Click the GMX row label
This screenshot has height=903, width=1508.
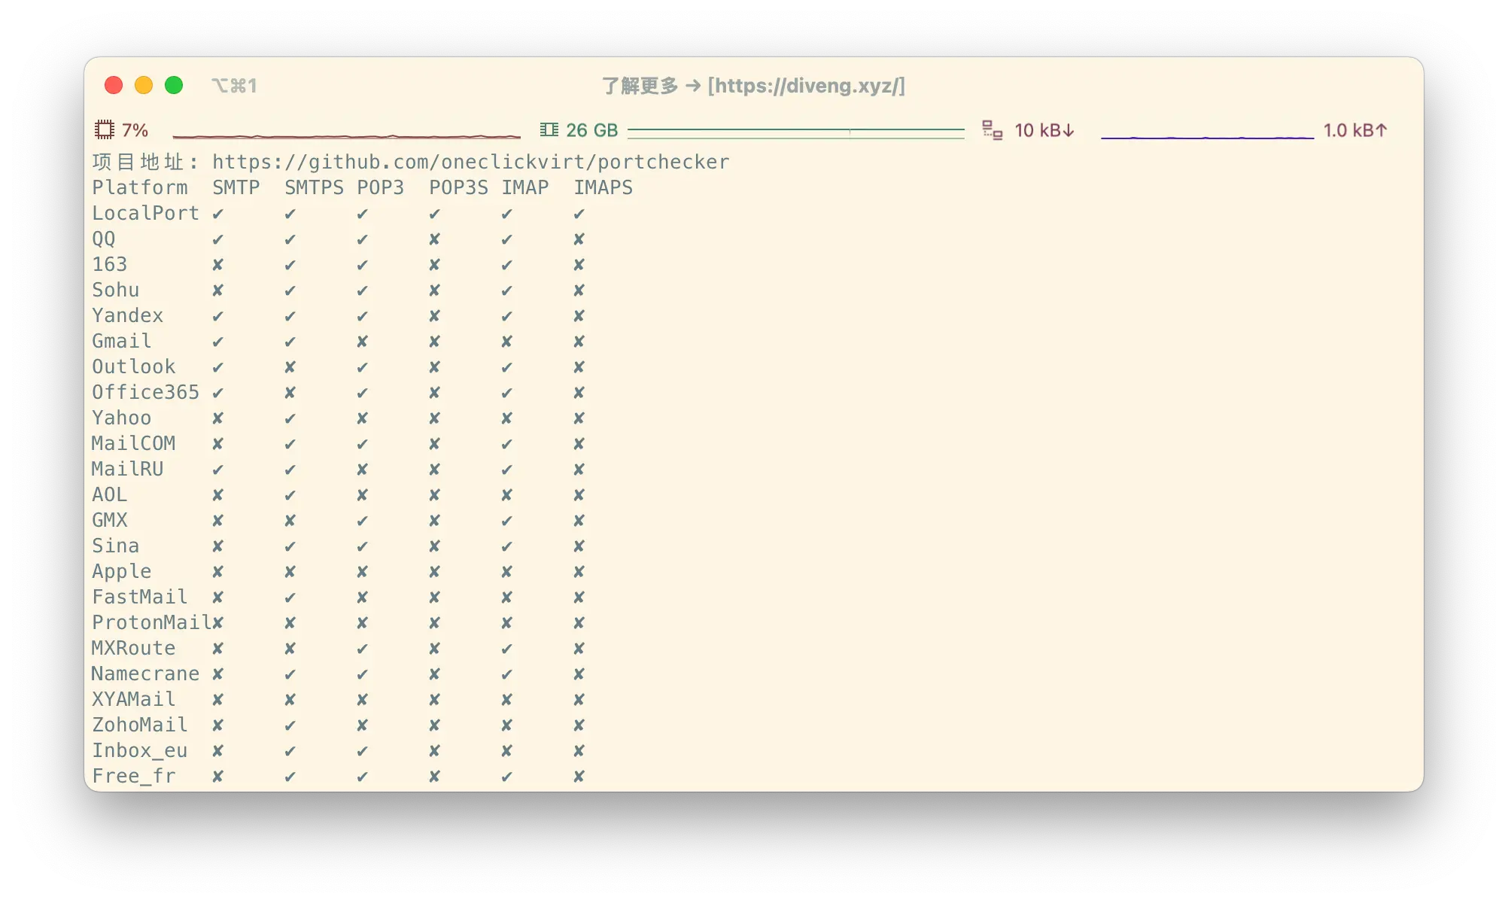(x=110, y=520)
